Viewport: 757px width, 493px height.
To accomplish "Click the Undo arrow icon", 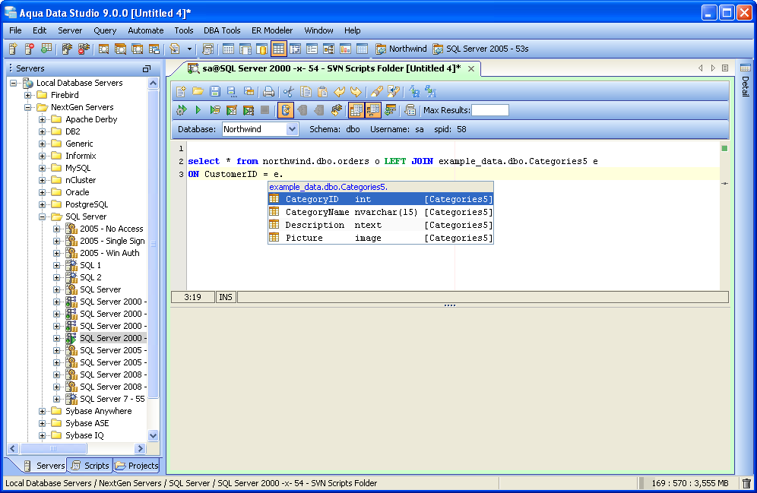I will 340,92.
